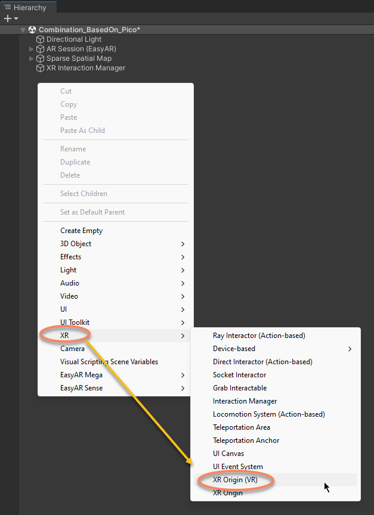Collapse the Combination_BasedOn_Pico scene
374x515 pixels.
point(23,30)
